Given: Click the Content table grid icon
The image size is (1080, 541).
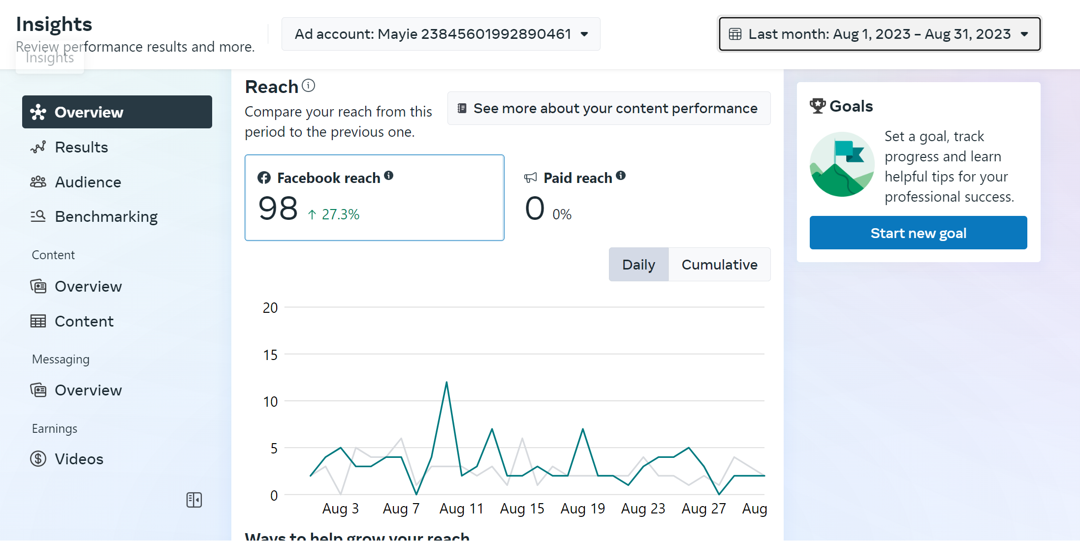Looking at the screenshot, I should tap(38, 321).
